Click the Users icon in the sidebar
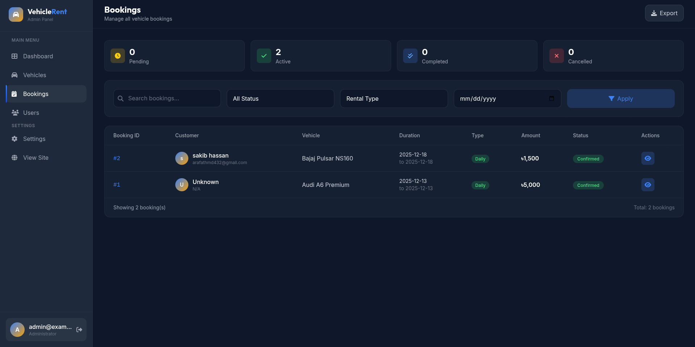The image size is (695, 347). tap(14, 113)
